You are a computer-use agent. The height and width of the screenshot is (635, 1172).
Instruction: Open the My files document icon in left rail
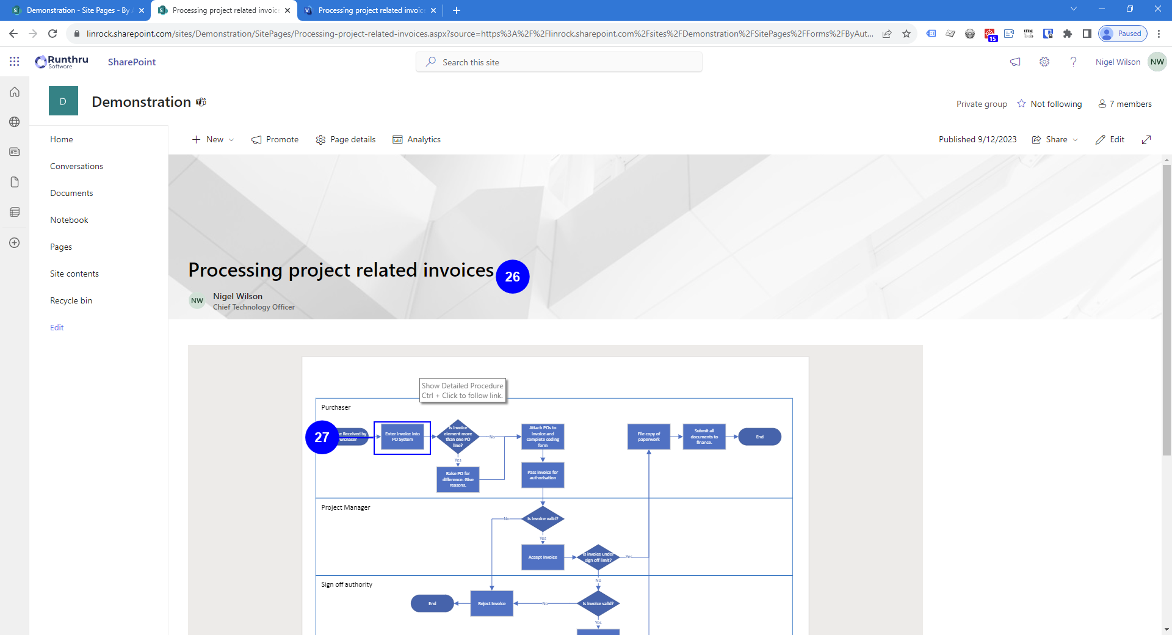[x=15, y=182]
